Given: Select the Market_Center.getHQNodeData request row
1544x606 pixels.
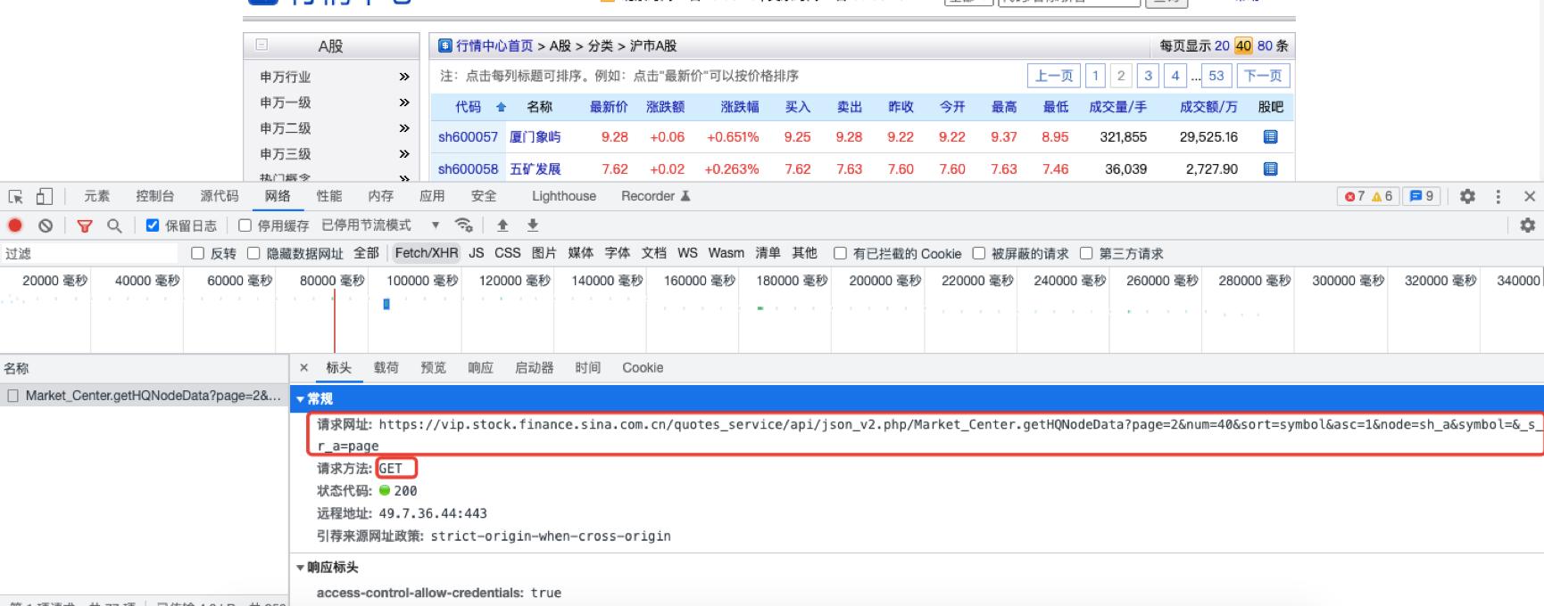Looking at the screenshot, I should [145, 396].
